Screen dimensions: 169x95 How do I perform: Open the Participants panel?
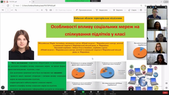pyautogui.click(x=65, y=92)
